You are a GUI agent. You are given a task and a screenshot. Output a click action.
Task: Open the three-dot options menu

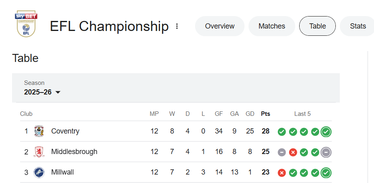tap(177, 27)
